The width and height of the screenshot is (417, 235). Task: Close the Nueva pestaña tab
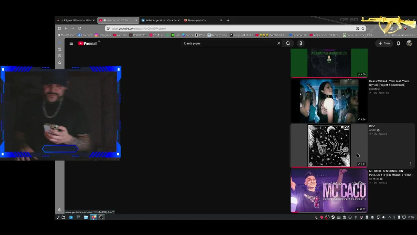[221, 20]
